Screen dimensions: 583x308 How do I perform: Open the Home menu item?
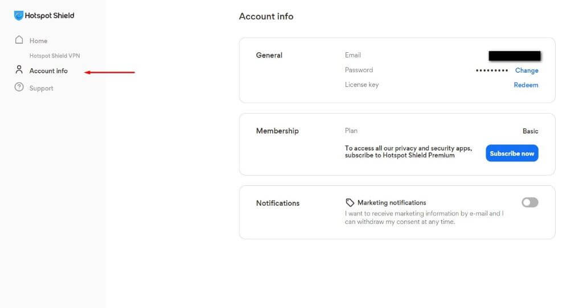coord(38,41)
